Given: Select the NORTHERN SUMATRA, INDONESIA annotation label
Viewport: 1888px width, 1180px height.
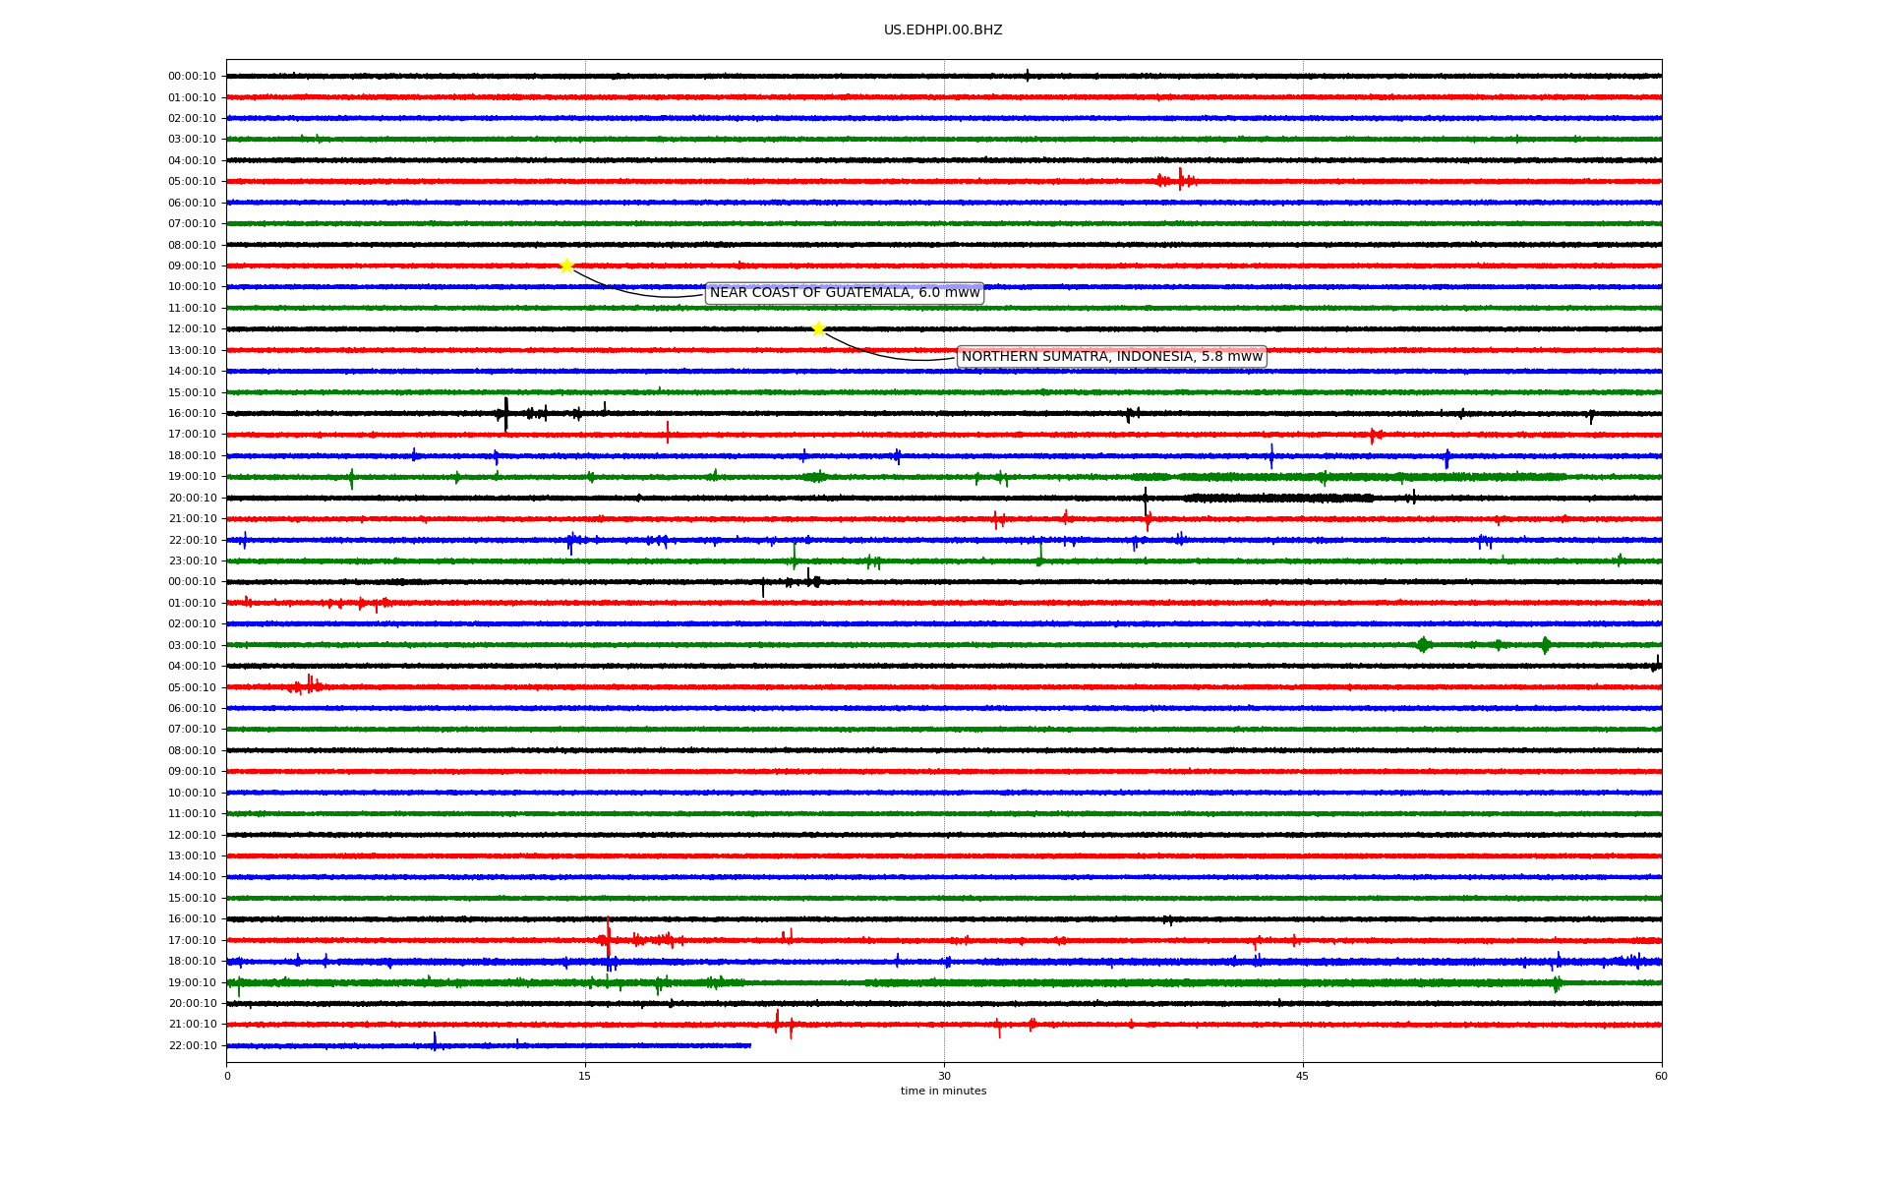Looking at the screenshot, I should [1112, 357].
